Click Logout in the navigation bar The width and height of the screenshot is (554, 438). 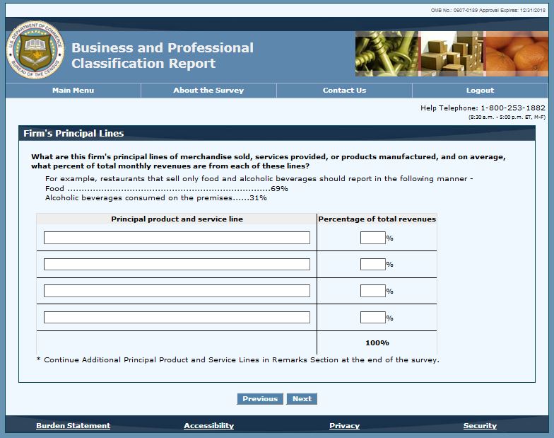480,91
